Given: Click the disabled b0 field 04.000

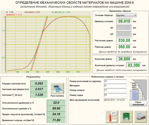Looking at the screenshot, I should 124,34.
